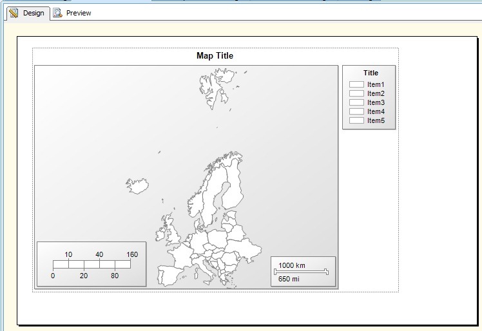Click the Preview tab magnifier icon
Image resolution: width=482 pixels, height=331 pixels.
pyautogui.click(x=57, y=13)
